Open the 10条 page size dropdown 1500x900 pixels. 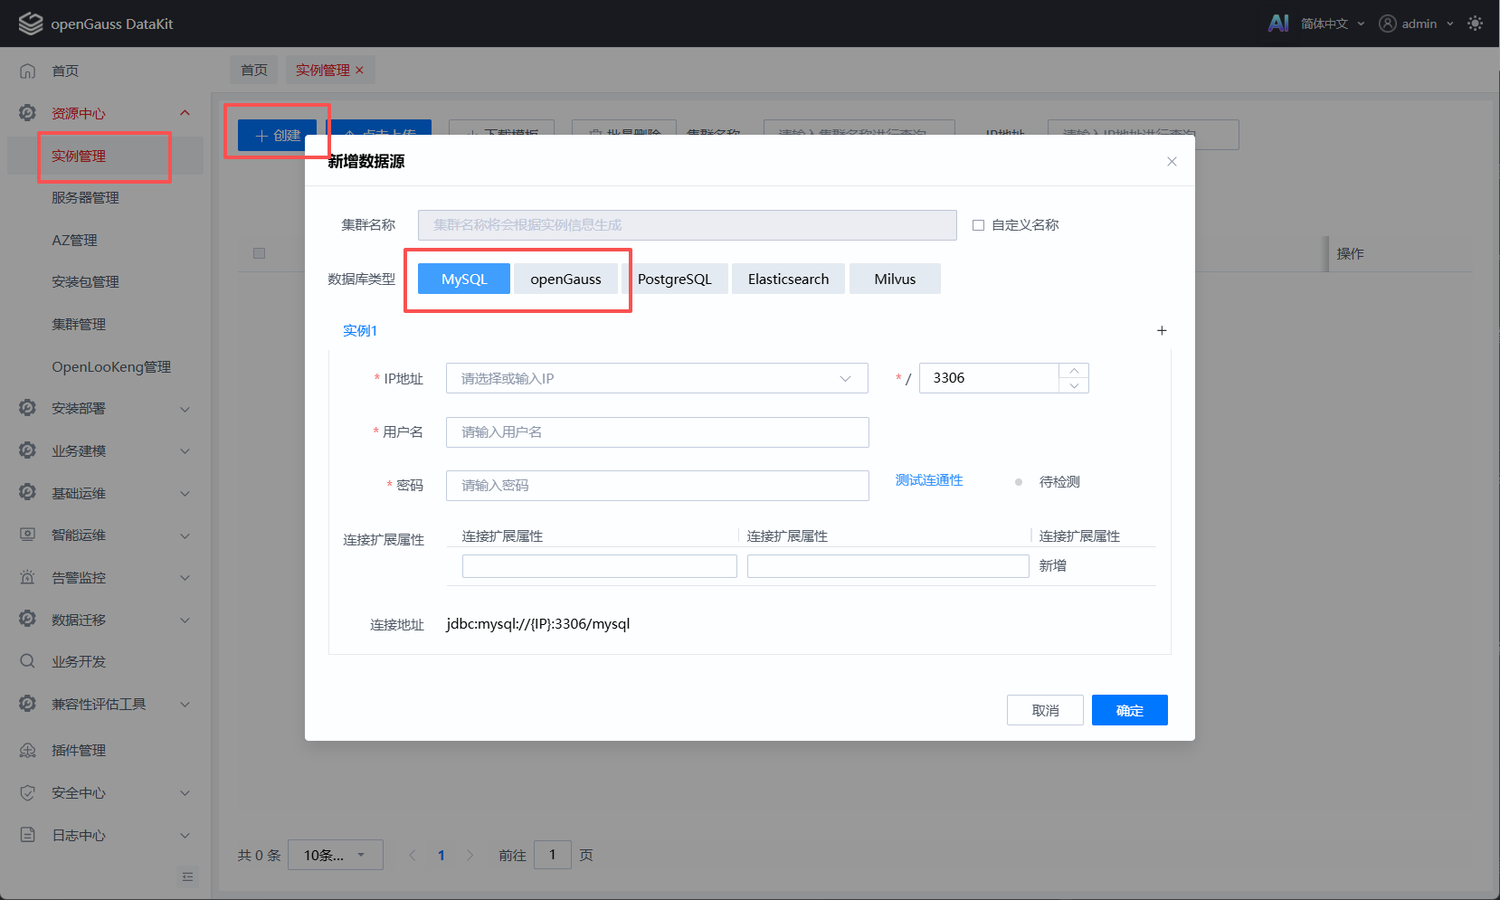336,855
